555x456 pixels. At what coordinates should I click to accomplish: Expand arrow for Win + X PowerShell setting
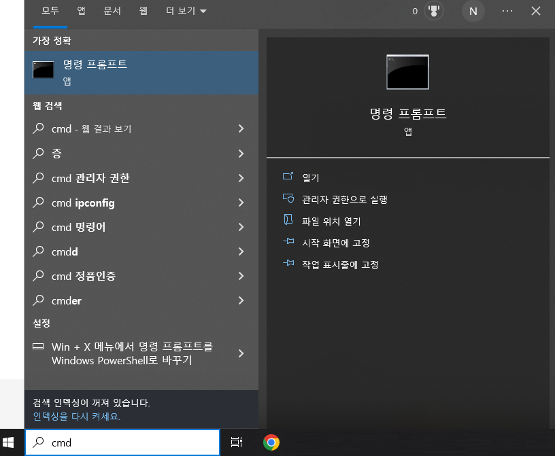click(x=241, y=353)
